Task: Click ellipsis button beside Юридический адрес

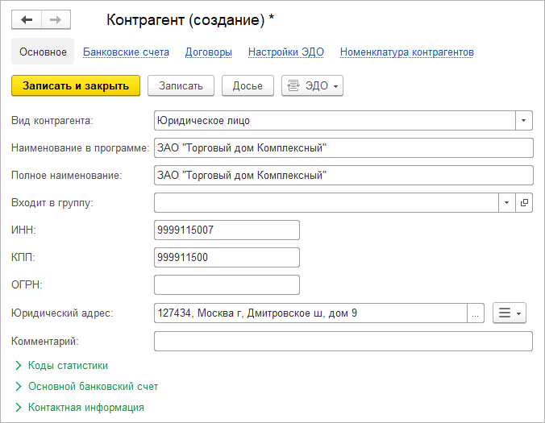Action: coord(476,313)
